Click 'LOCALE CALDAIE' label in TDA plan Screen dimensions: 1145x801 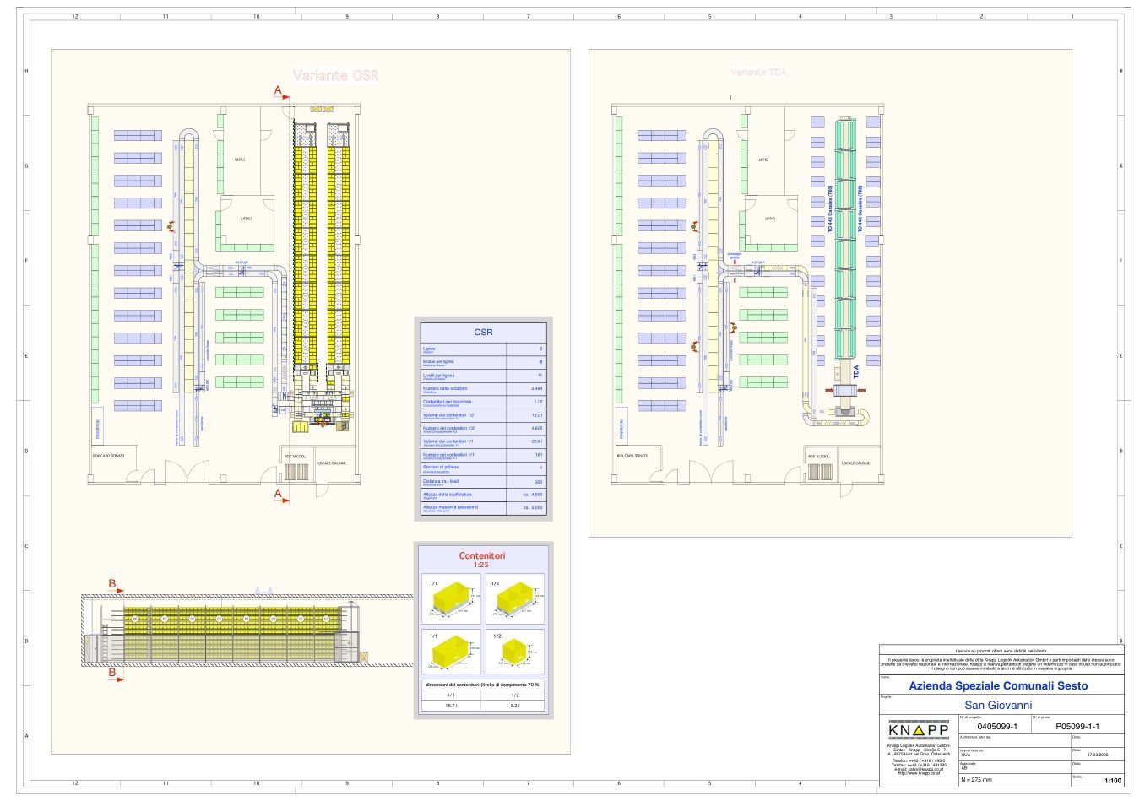click(x=855, y=463)
